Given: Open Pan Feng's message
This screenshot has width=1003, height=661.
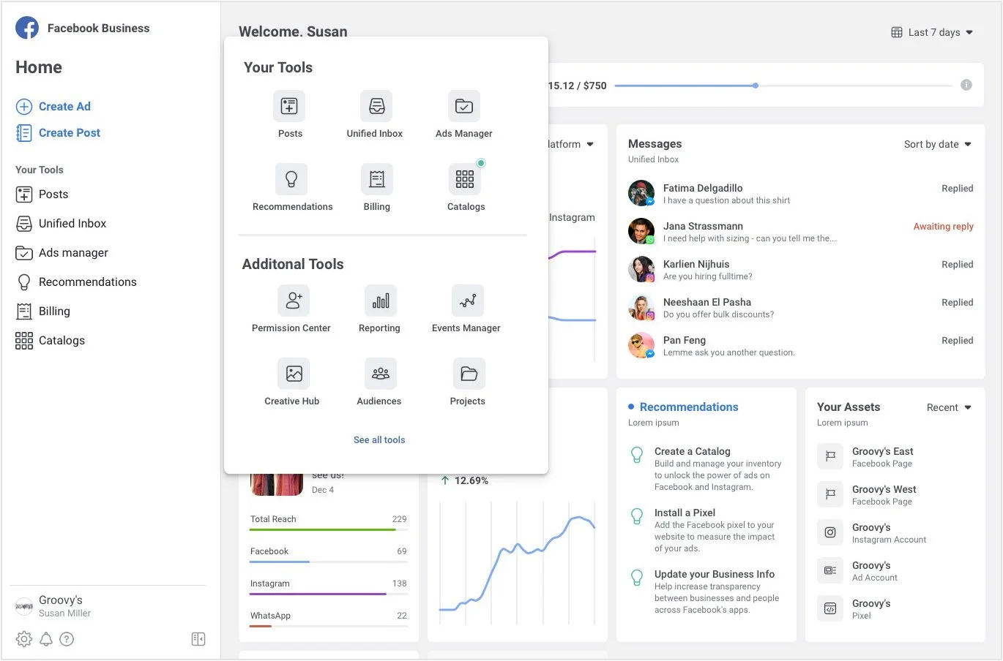Looking at the screenshot, I should (x=801, y=346).
